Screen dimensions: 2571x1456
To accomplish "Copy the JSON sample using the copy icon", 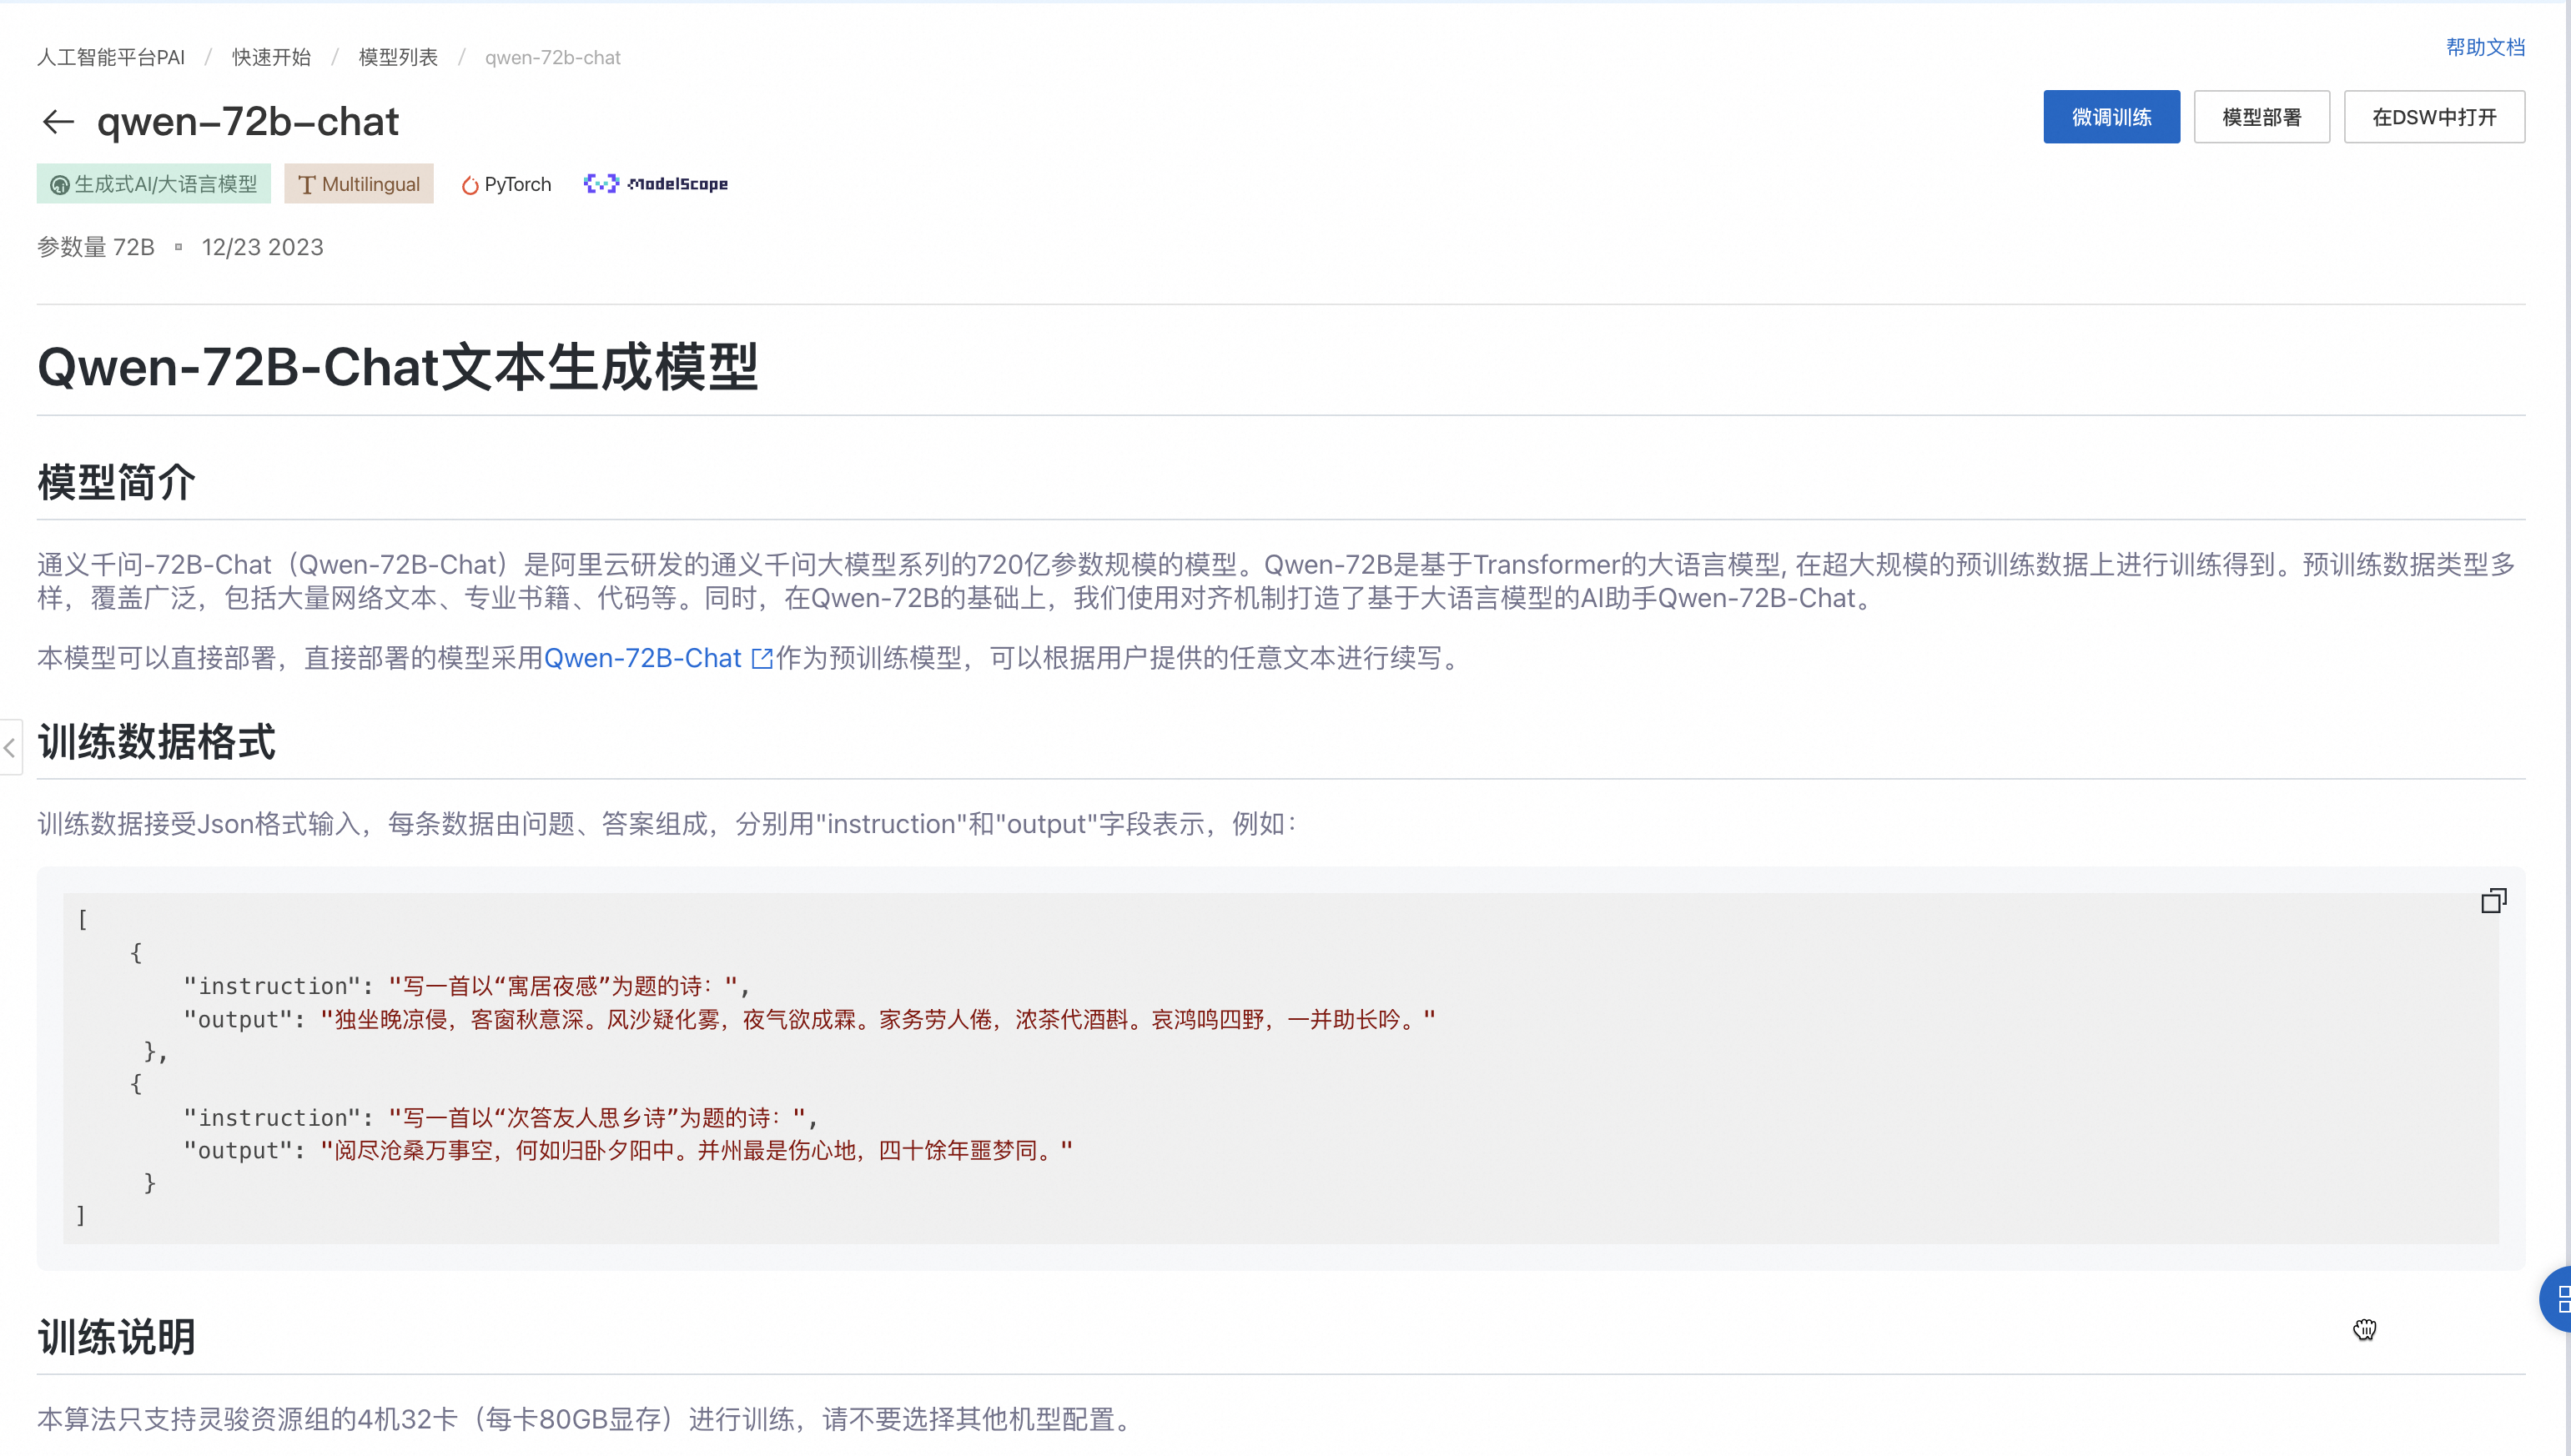I will (2494, 899).
